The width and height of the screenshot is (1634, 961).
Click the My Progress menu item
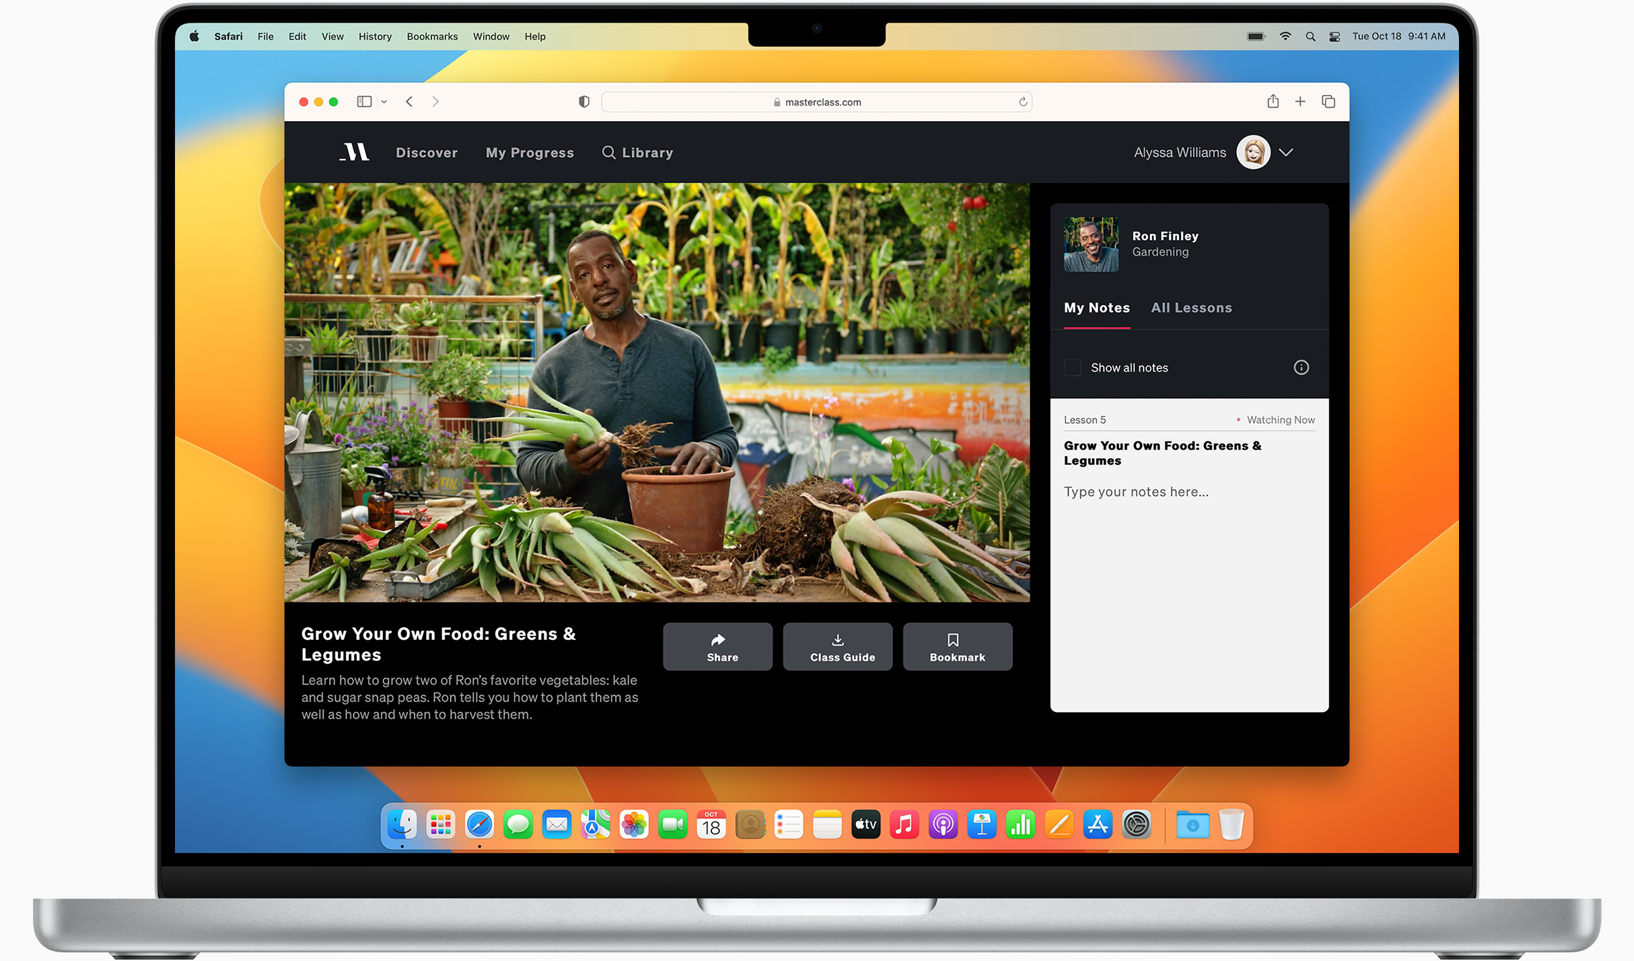tap(530, 152)
